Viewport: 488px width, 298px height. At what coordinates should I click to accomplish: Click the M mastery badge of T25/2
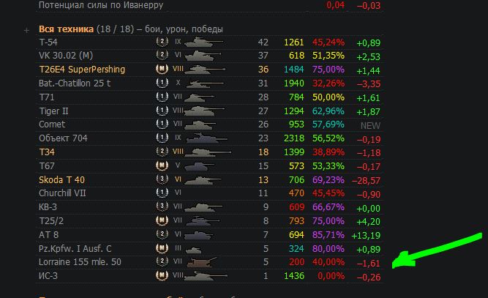162,220
